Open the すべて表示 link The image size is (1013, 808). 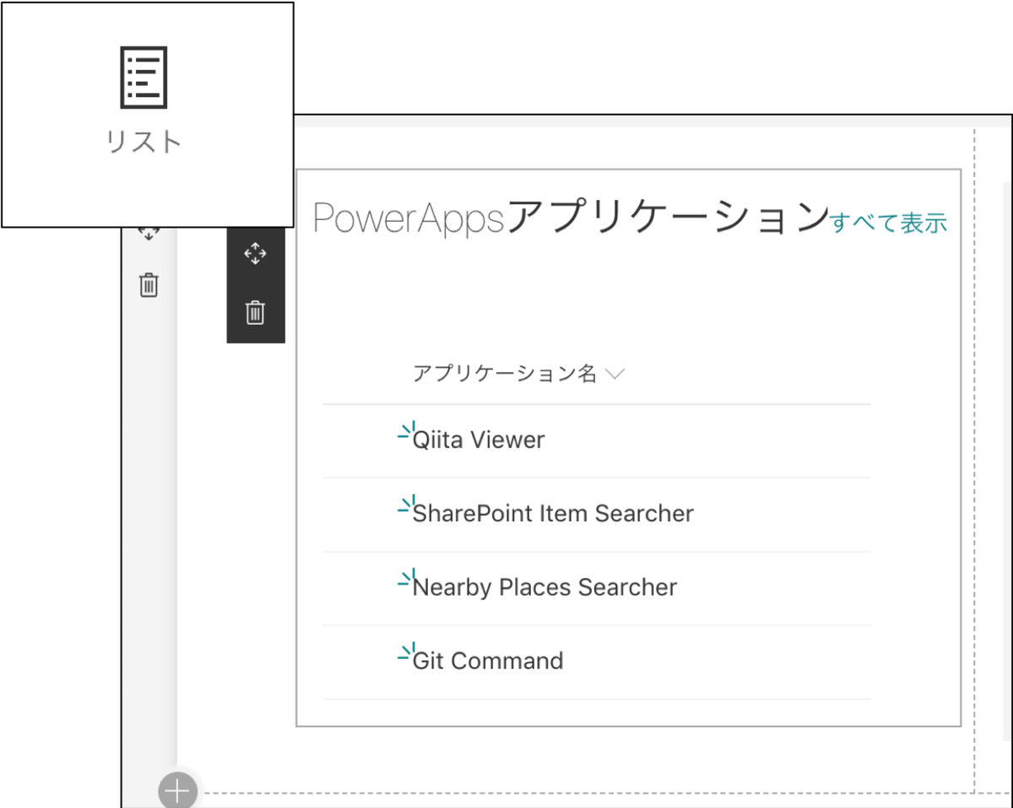click(889, 223)
